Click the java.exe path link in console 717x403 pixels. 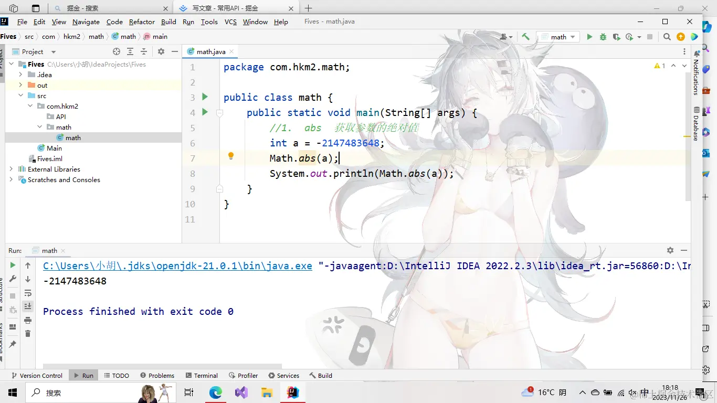[177, 266]
